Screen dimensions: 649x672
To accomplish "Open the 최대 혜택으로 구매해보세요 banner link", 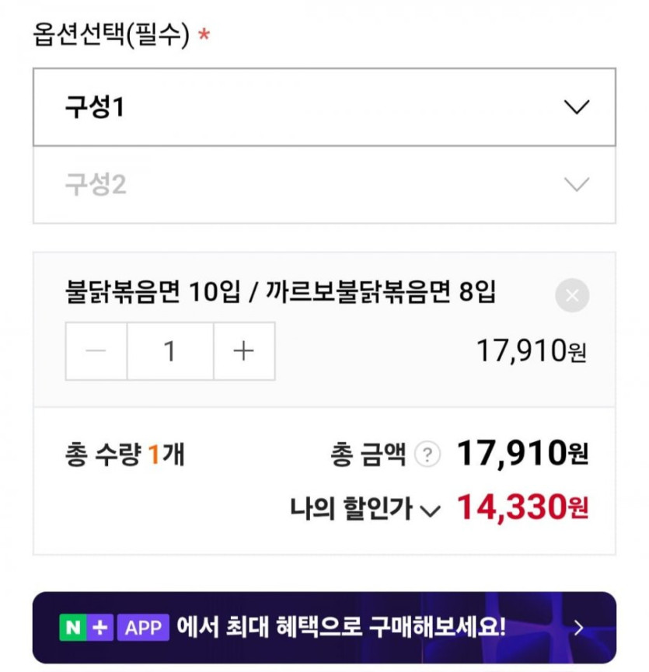I will pyautogui.click(x=340, y=627).
